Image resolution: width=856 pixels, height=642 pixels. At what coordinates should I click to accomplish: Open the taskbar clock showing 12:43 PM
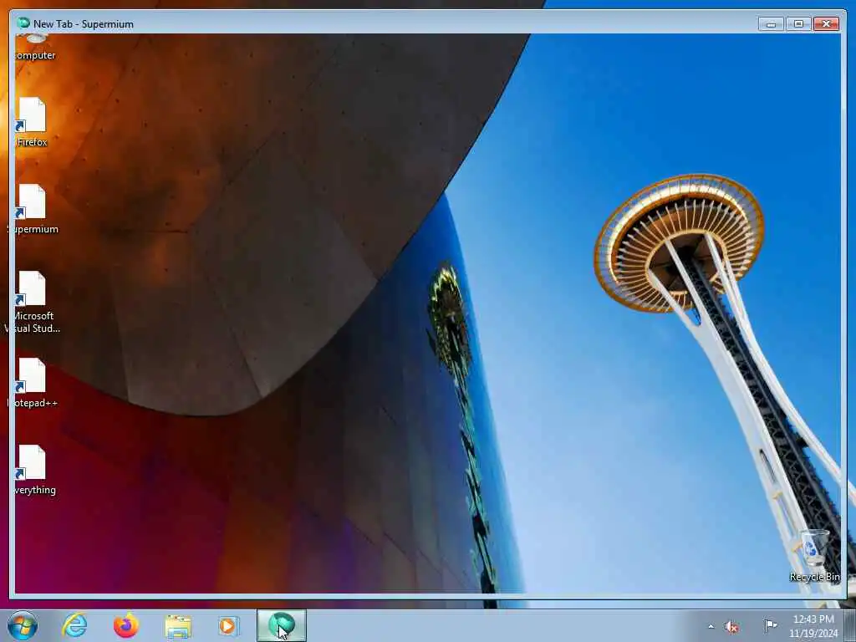(x=813, y=626)
